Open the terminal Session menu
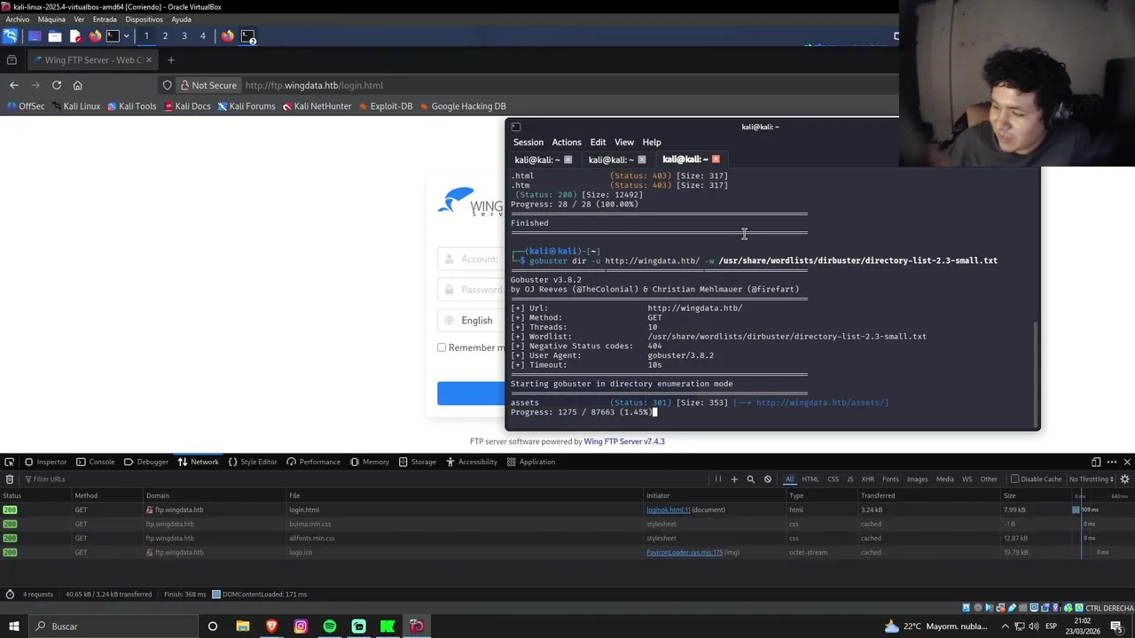Screen dimensions: 1135x638 click(x=528, y=143)
